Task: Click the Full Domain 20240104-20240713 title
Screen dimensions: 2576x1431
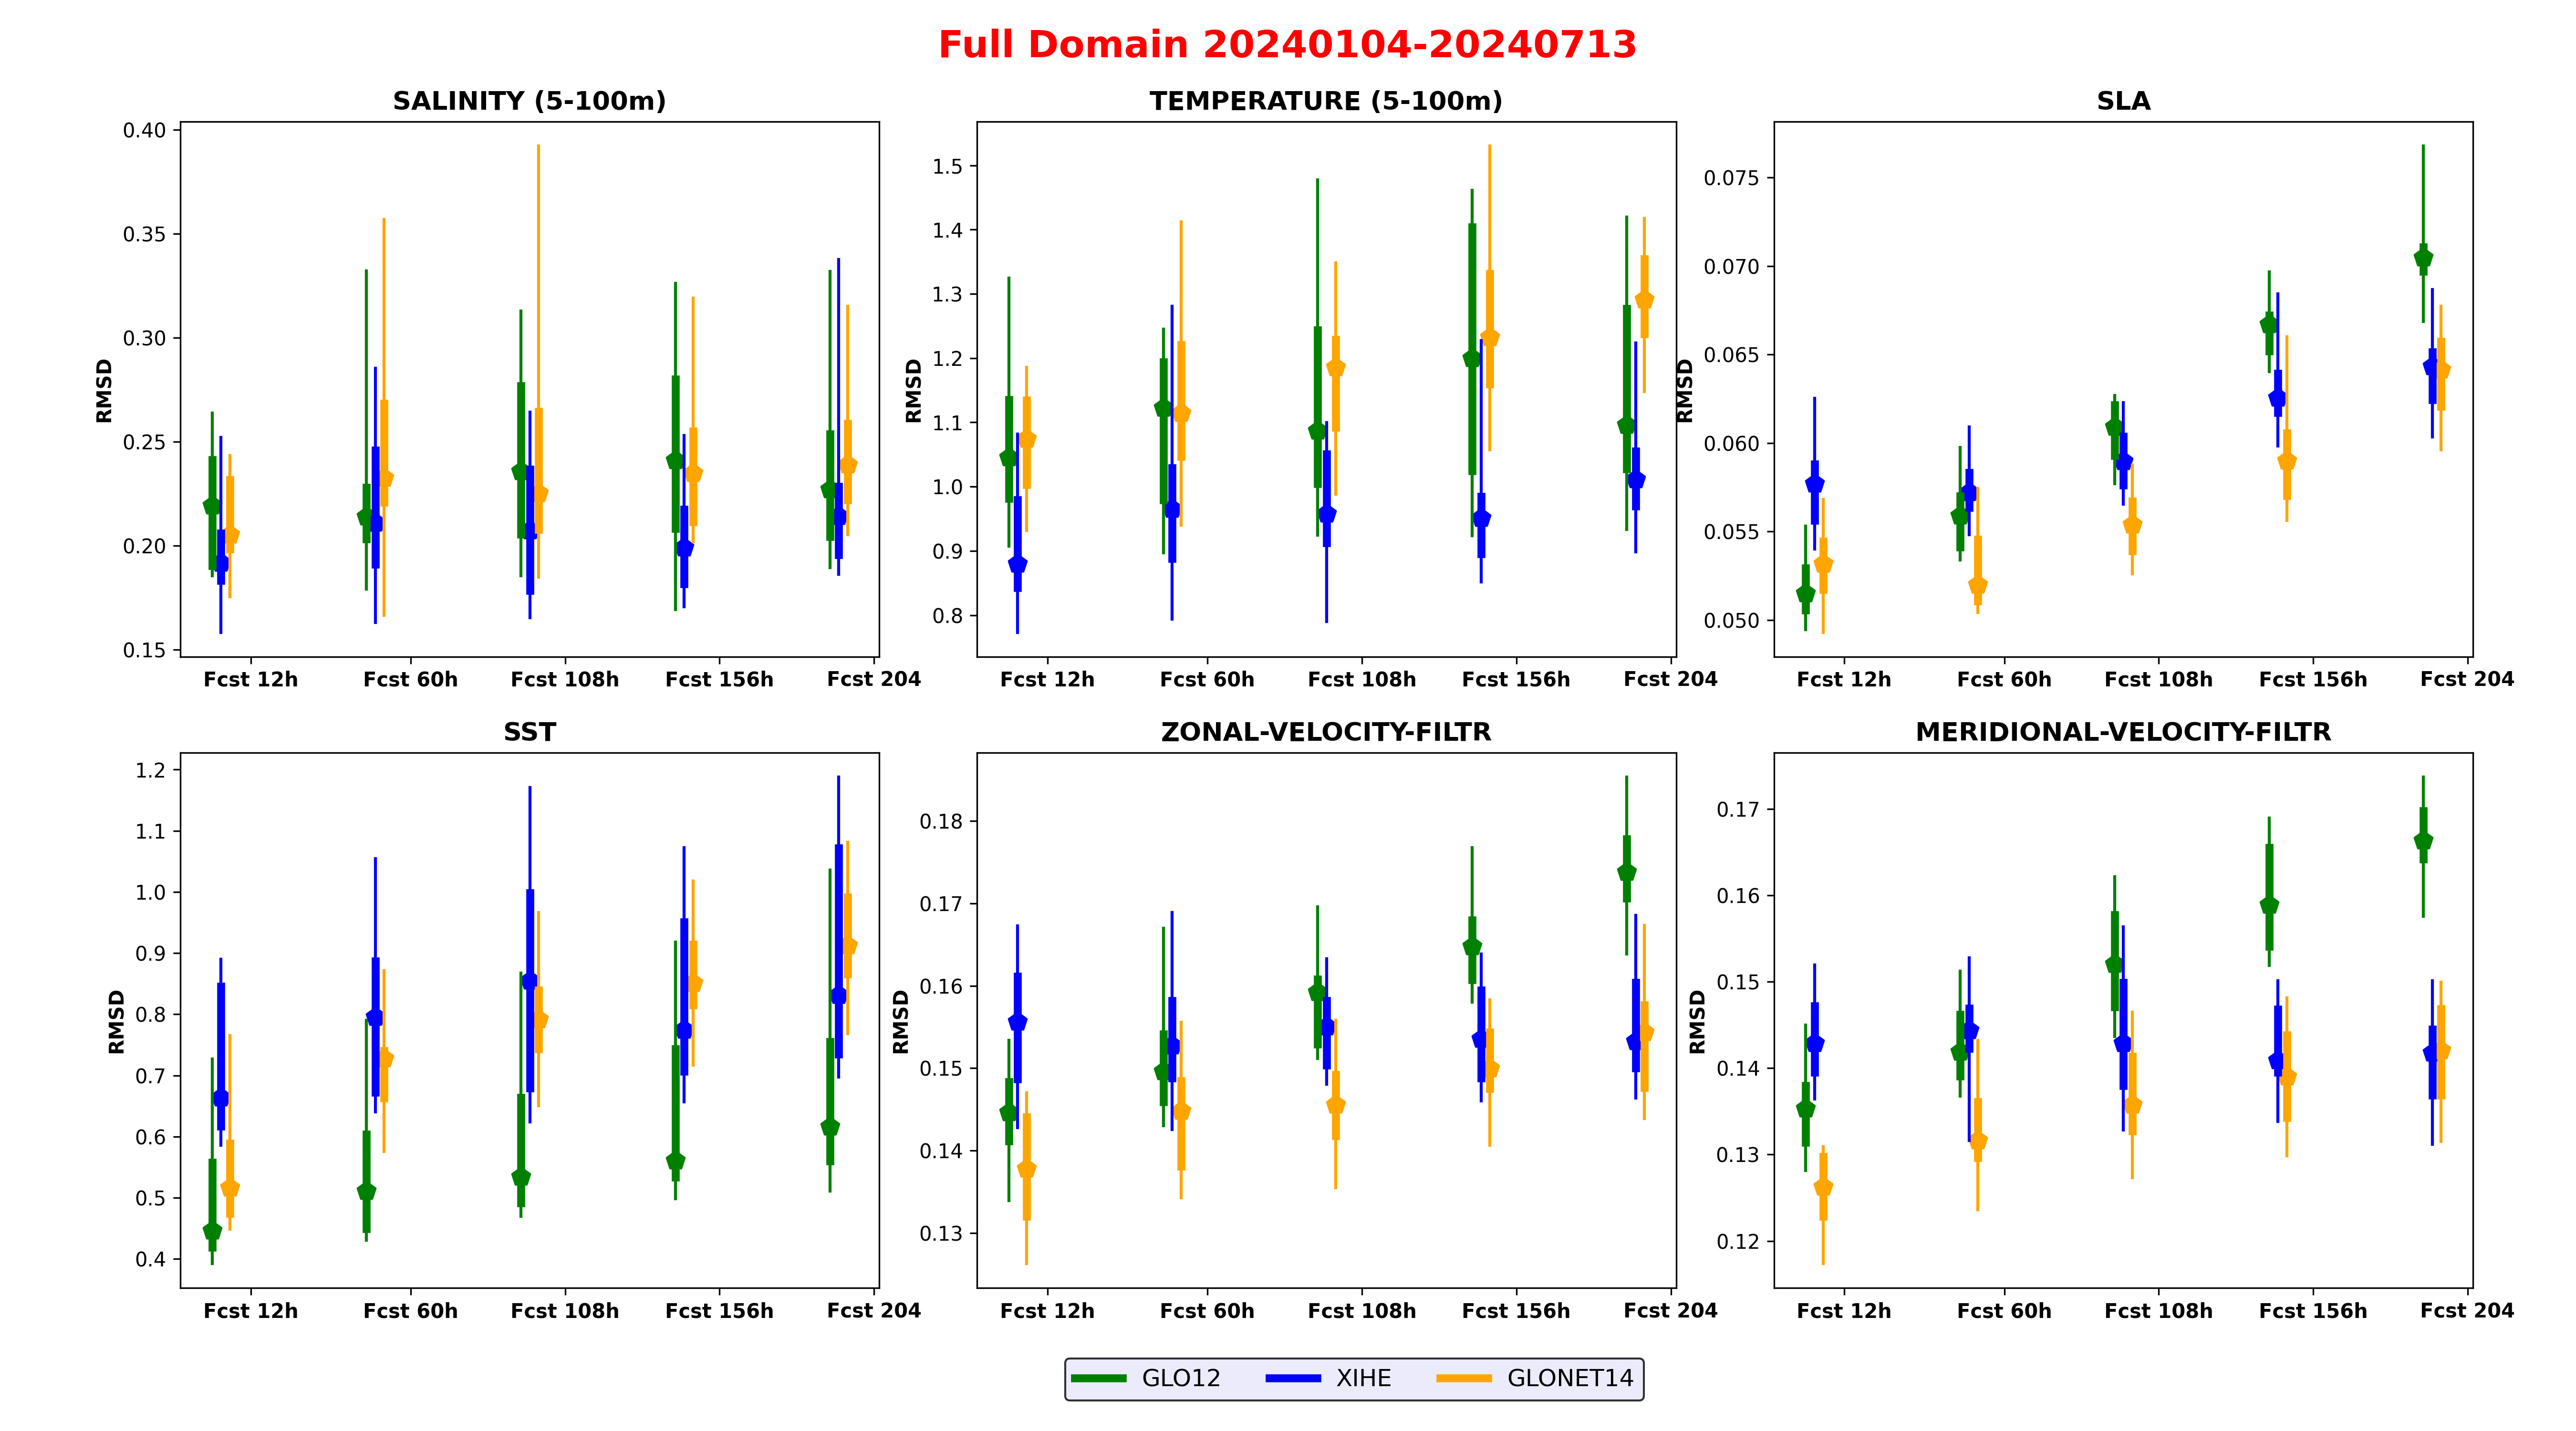Action: tap(1287, 44)
